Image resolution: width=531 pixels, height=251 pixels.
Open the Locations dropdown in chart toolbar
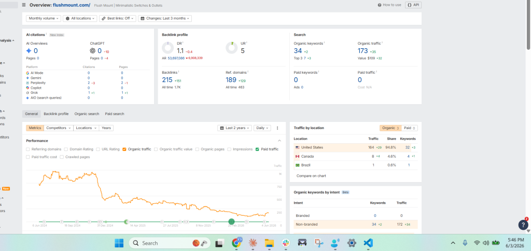coord(86,128)
